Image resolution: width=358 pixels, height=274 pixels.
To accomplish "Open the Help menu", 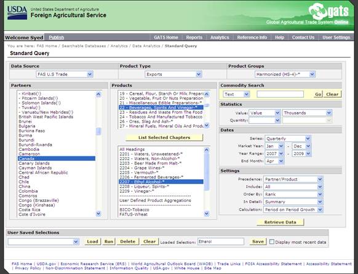I will point(279,38).
